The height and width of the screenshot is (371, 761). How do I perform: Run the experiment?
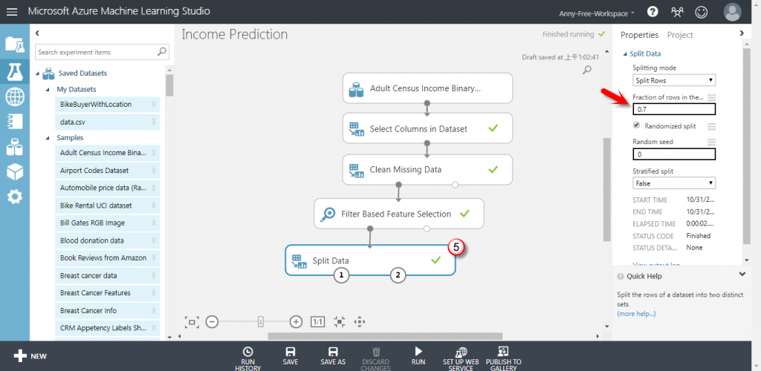[418, 356]
